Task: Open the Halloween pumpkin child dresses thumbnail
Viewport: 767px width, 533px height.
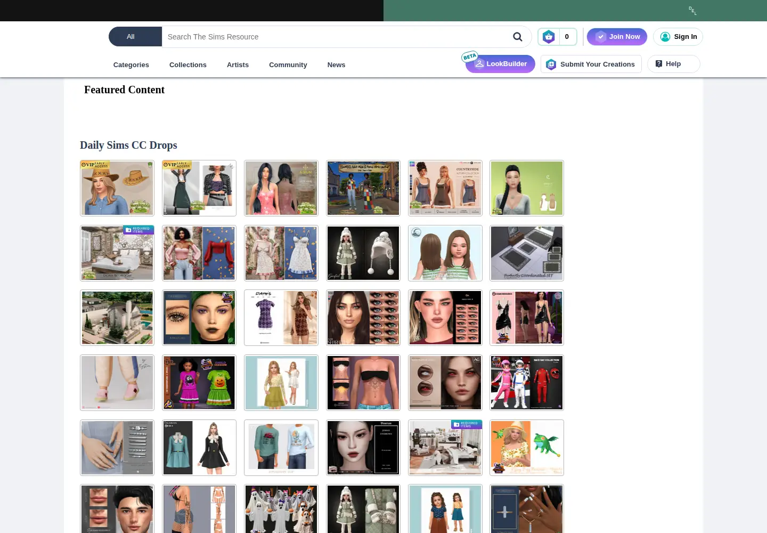Action: pos(199,383)
